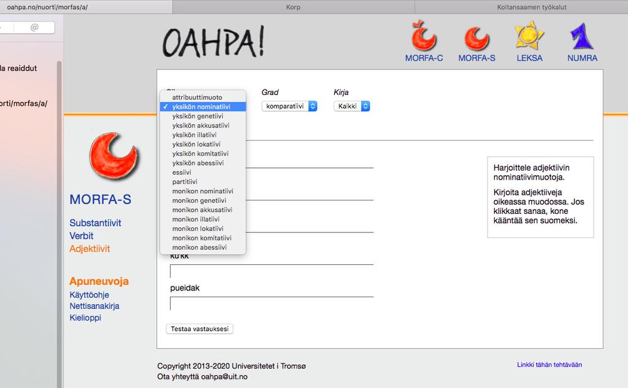Screen dimensions: 628x388
Task: Select monikon illatiivi option
Action: click(202, 219)
